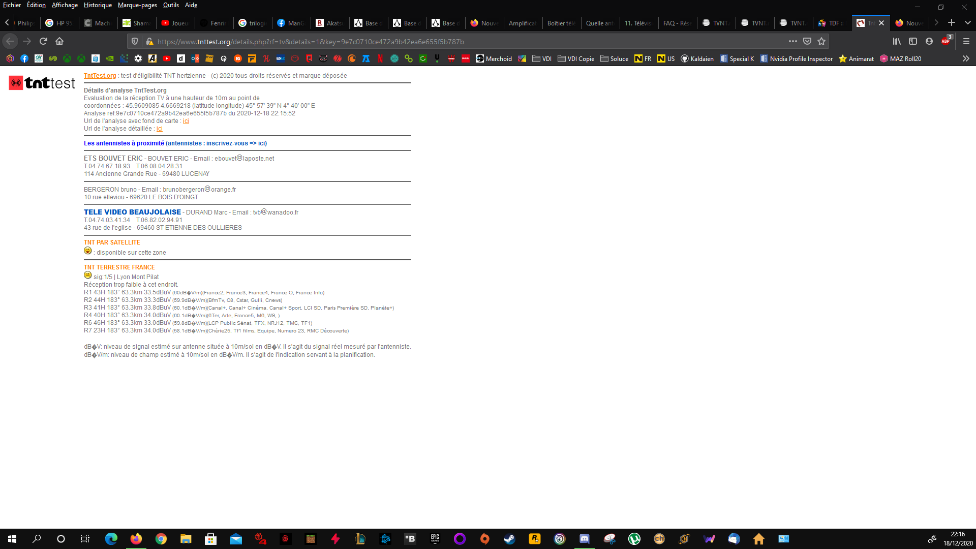Show all open tabs list
976x549 pixels.
click(x=967, y=23)
